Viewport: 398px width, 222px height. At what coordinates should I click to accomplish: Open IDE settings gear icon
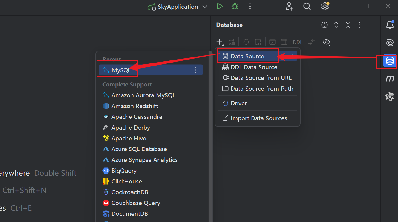[325, 6]
